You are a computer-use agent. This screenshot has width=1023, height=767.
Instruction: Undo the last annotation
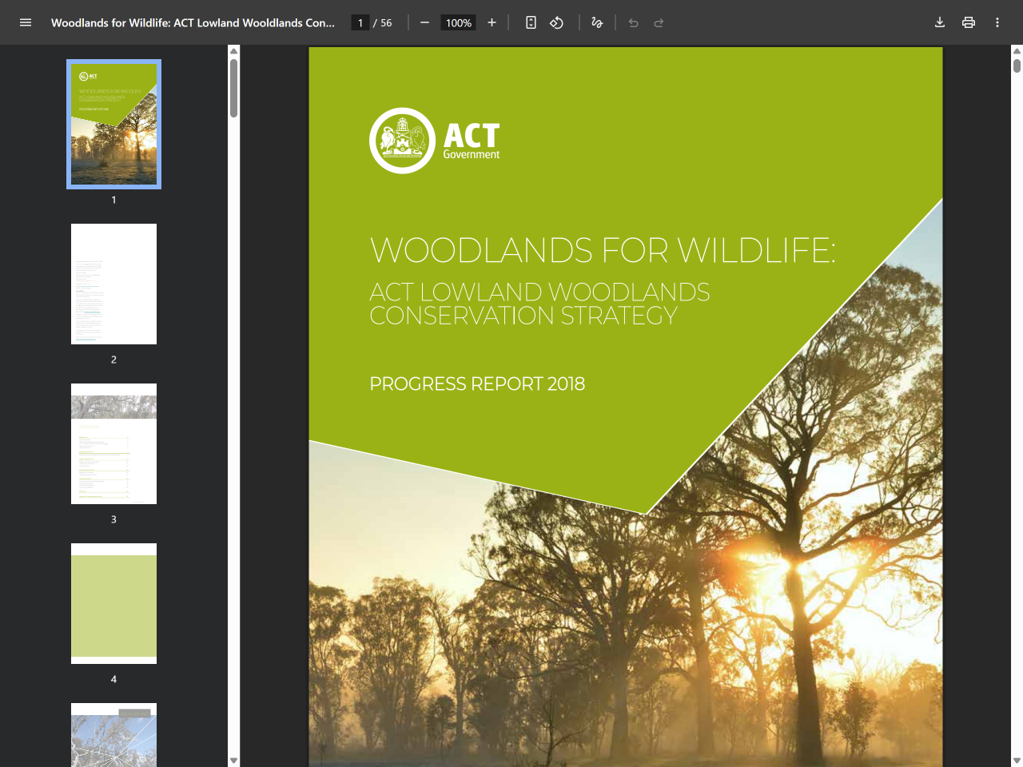coord(633,22)
